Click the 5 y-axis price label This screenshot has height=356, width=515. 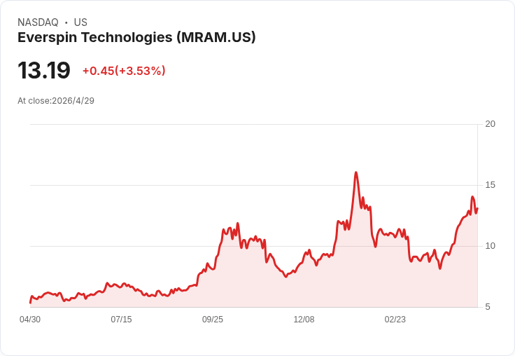tap(488, 307)
